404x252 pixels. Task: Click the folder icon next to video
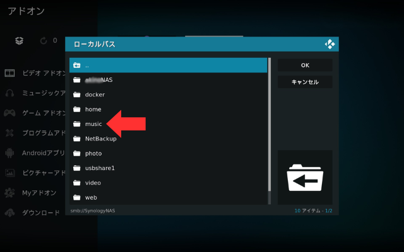[x=77, y=183]
